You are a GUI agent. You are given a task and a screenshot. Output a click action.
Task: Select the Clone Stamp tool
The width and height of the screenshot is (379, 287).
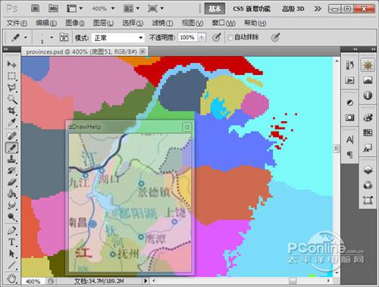tap(11, 159)
